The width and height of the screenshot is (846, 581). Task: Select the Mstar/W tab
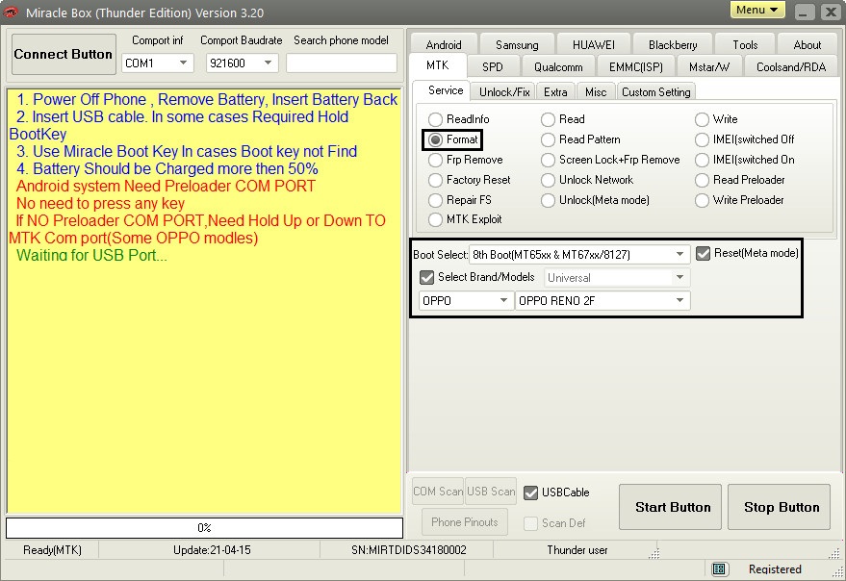point(709,67)
